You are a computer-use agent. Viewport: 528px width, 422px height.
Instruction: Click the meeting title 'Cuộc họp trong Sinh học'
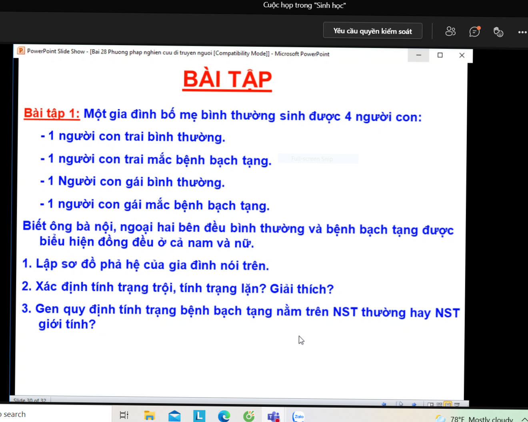click(304, 5)
